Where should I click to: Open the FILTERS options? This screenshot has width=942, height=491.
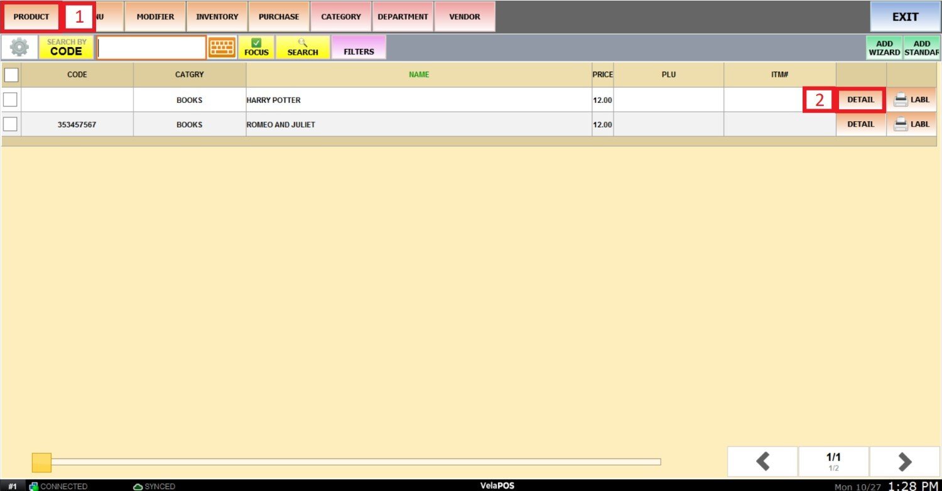pos(359,48)
